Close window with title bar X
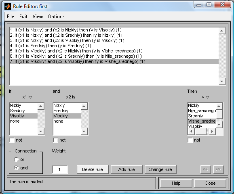The width and height of the screenshot is (234, 194). point(222,4)
